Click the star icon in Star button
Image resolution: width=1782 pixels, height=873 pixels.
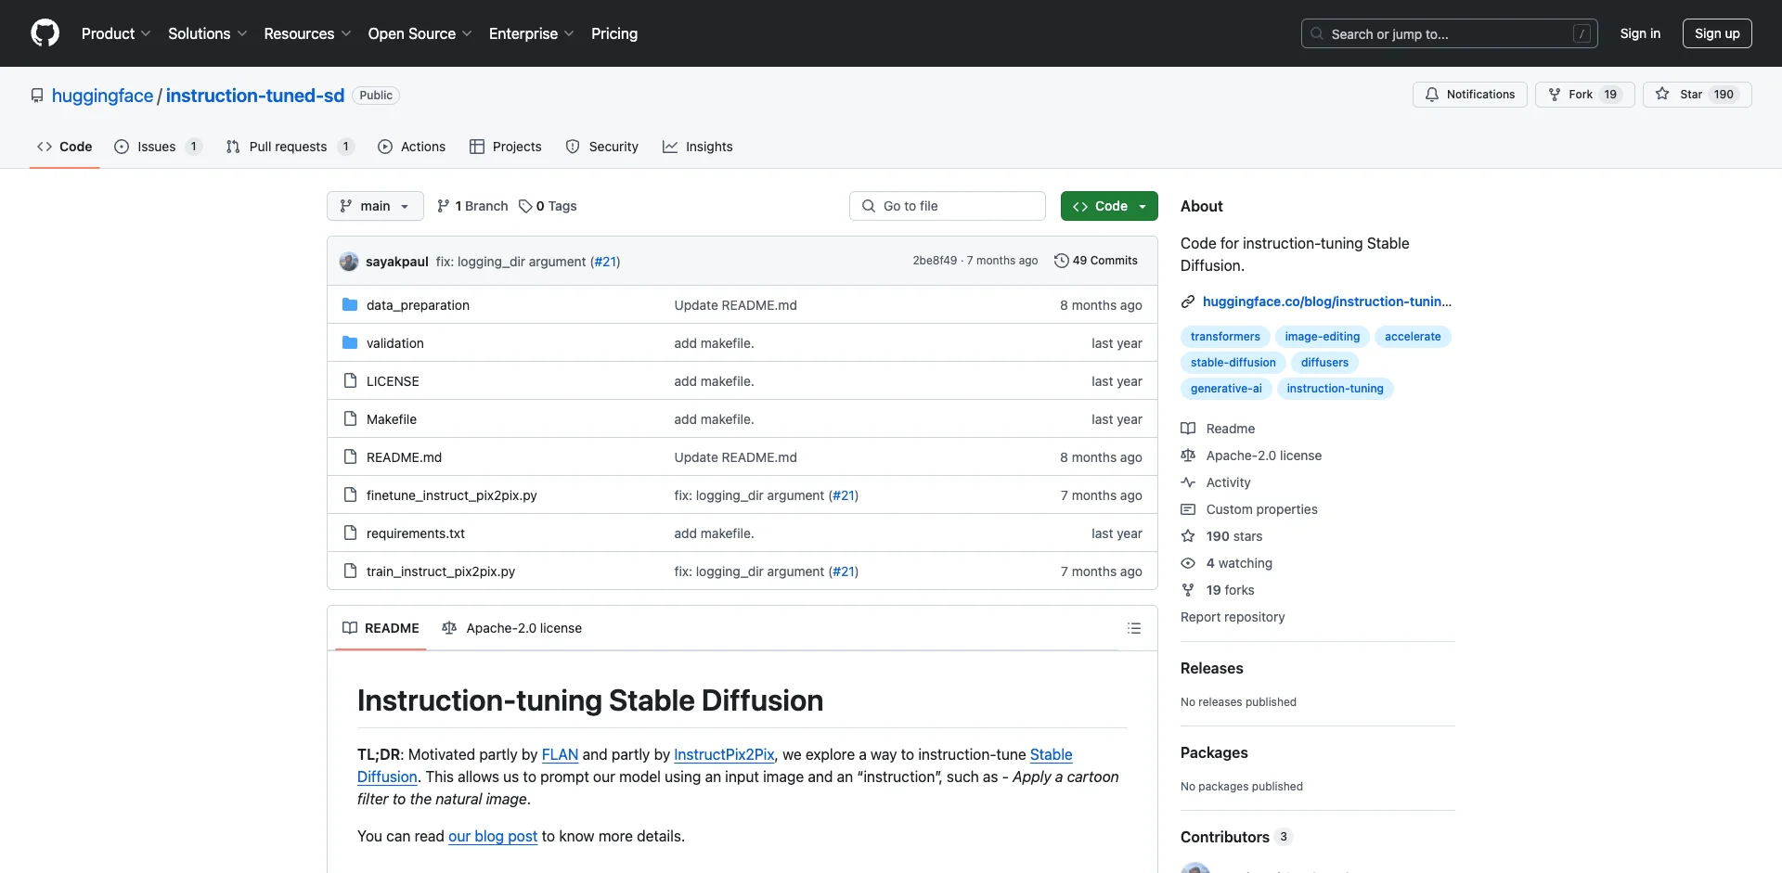pyautogui.click(x=1662, y=95)
